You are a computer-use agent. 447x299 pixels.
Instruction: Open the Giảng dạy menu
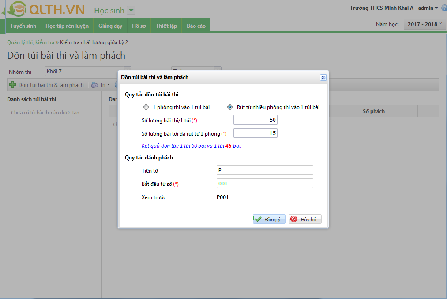pos(110,26)
